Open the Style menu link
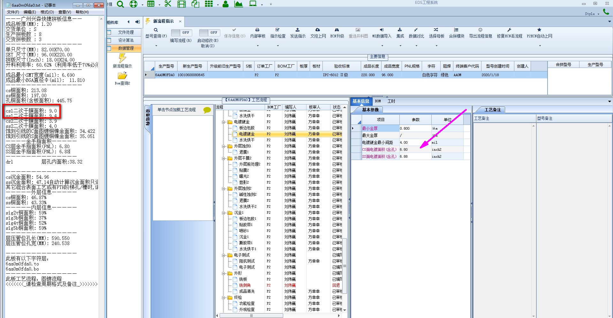This screenshot has width=613, height=318. click(x=592, y=14)
